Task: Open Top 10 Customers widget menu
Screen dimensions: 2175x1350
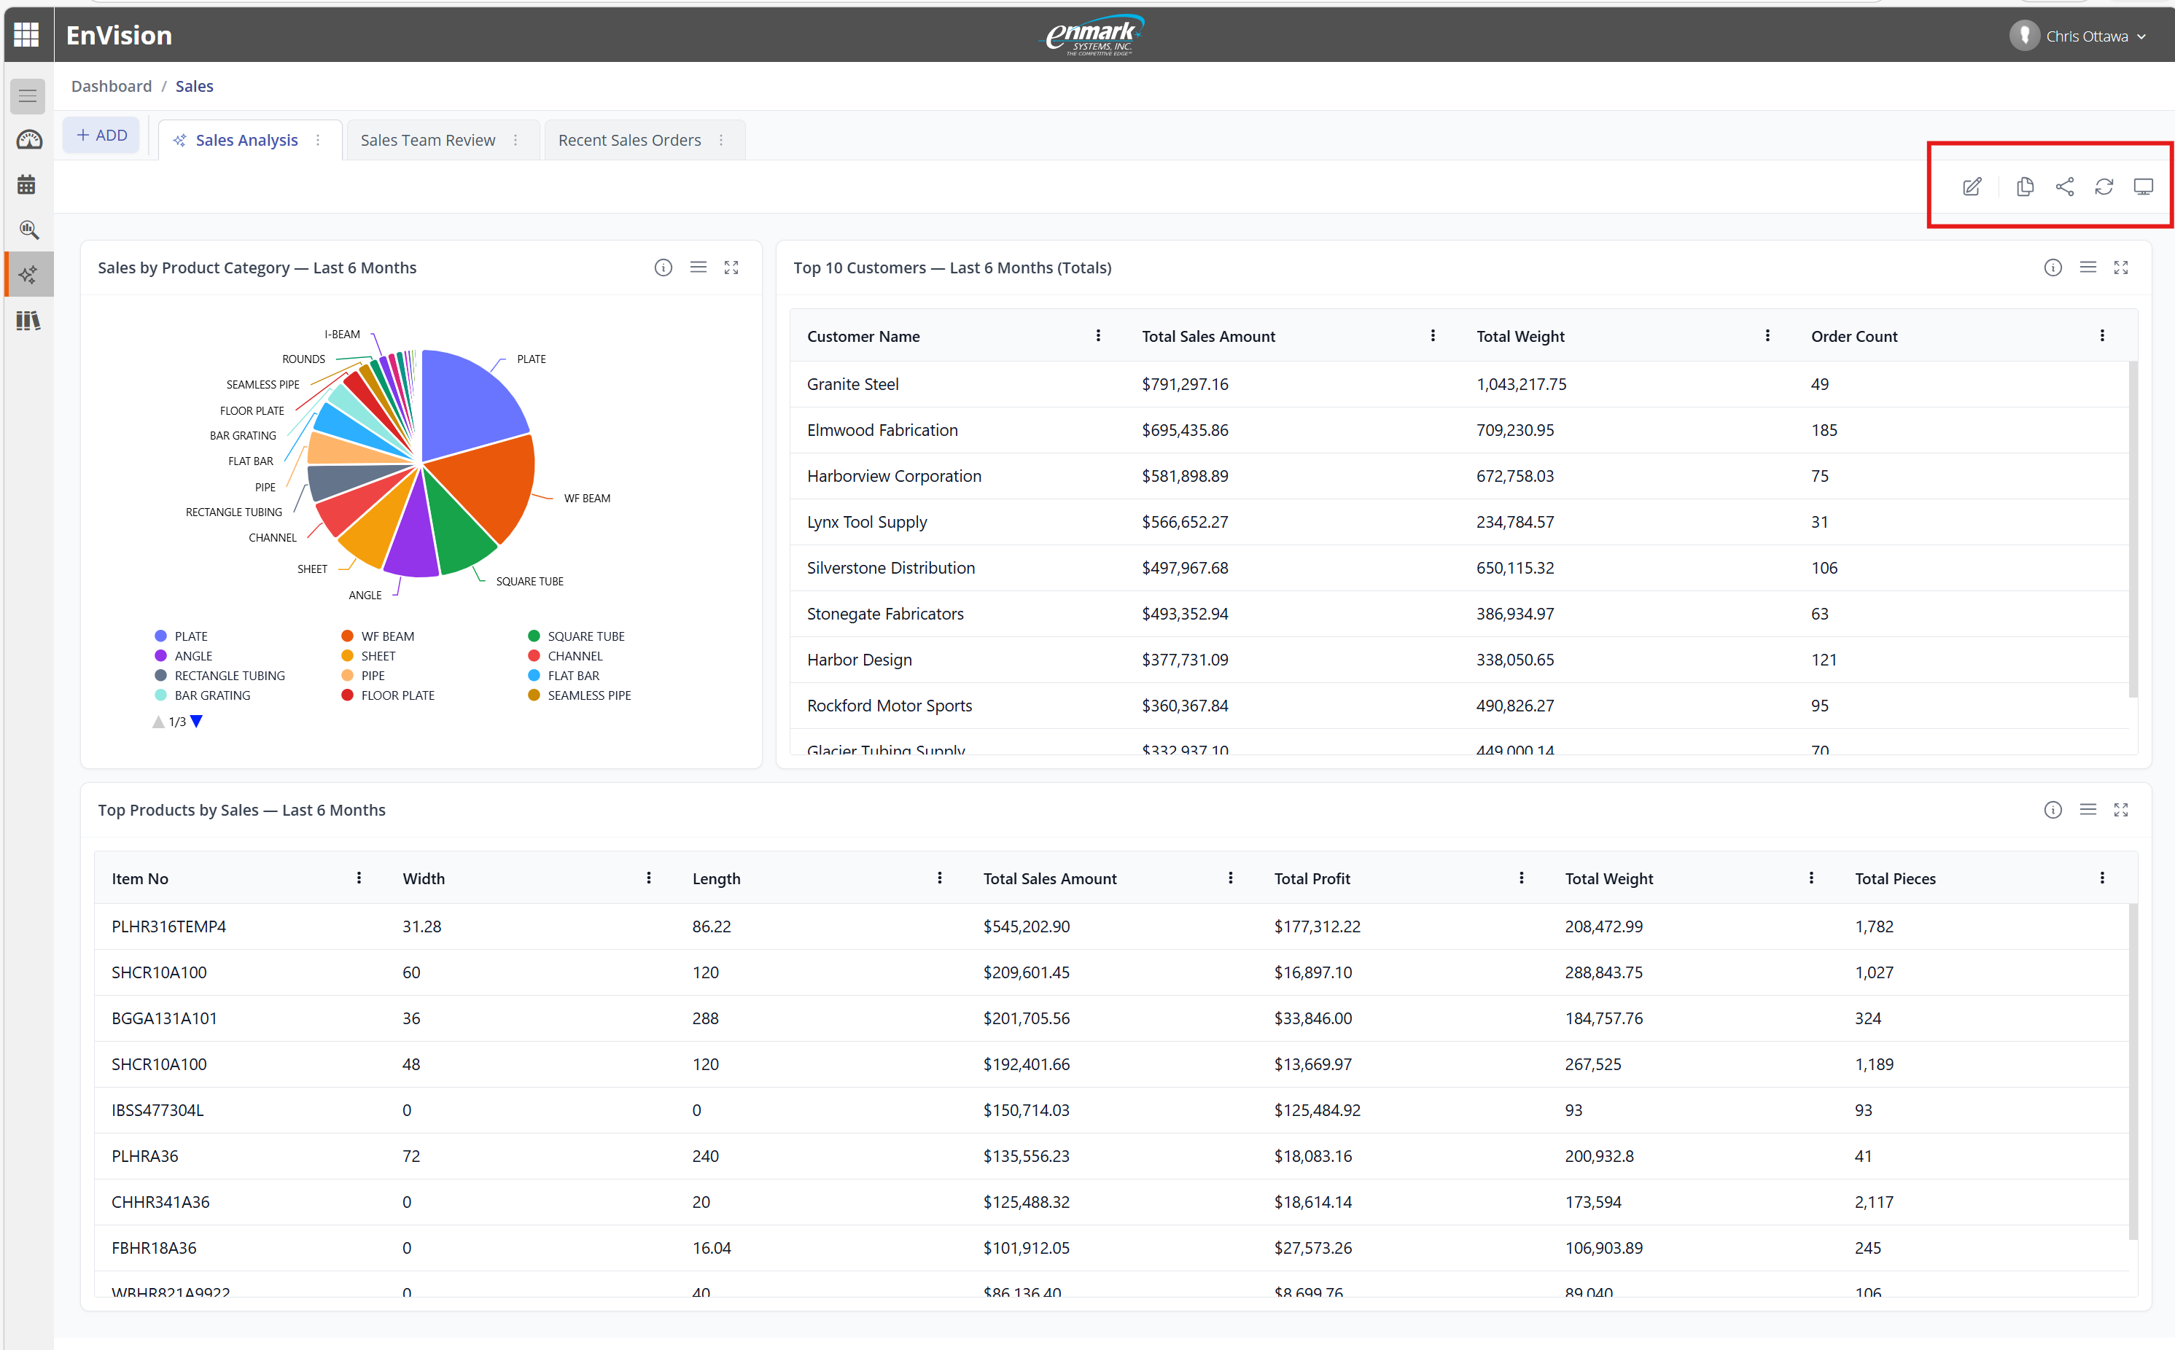Action: click(2088, 267)
